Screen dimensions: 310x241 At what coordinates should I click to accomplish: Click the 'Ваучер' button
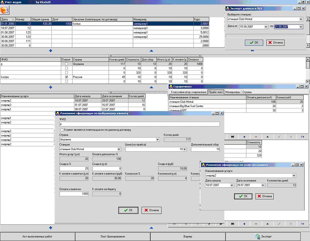tap(188, 236)
